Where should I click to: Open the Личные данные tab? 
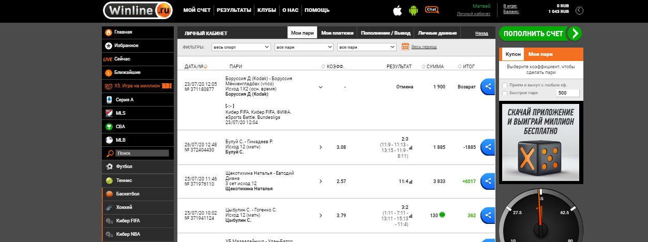click(437, 33)
